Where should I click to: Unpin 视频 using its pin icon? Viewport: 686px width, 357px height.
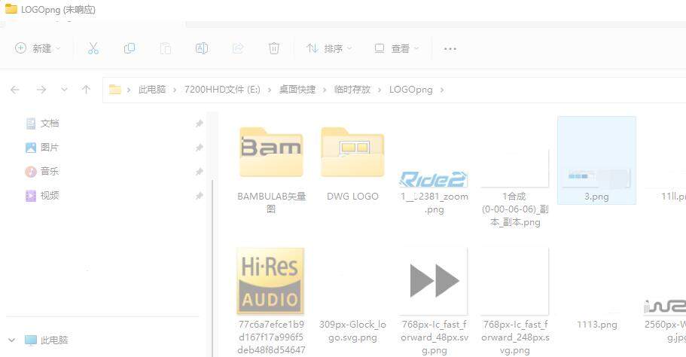click(199, 196)
